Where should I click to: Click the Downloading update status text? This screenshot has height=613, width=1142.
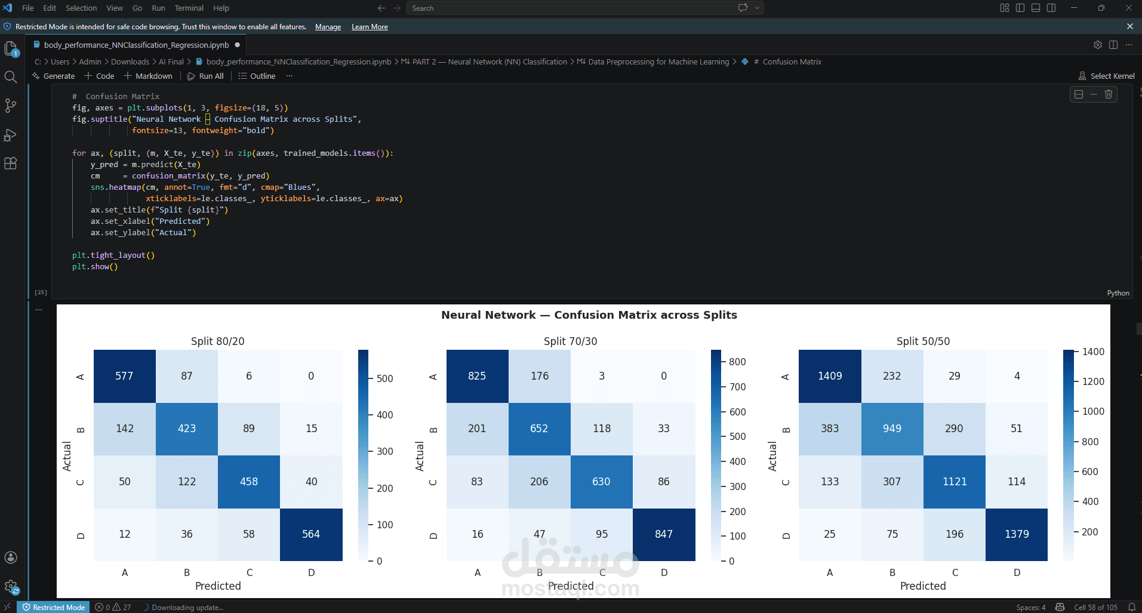click(x=183, y=607)
